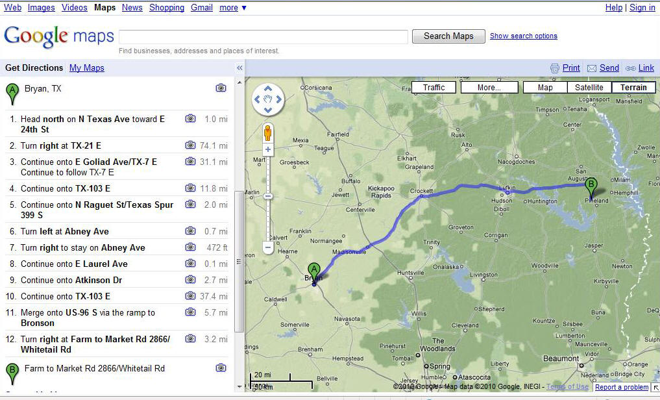Viewport: 660px width, 400px height.
Task: Click the Terms of Use link
Action: point(567,386)
